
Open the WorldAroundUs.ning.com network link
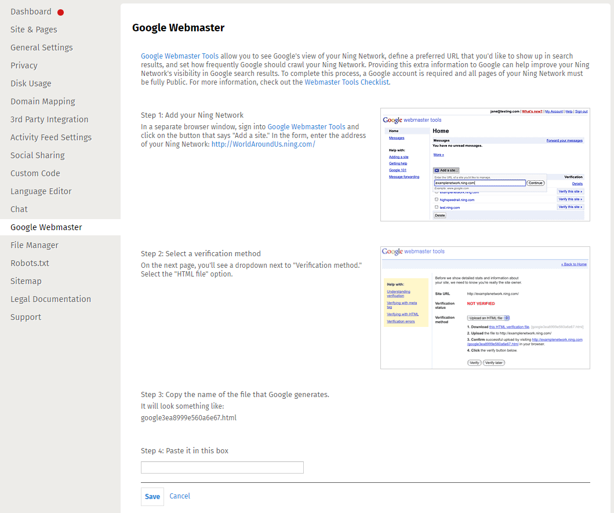pyautogui.click(x=263, y=144)
